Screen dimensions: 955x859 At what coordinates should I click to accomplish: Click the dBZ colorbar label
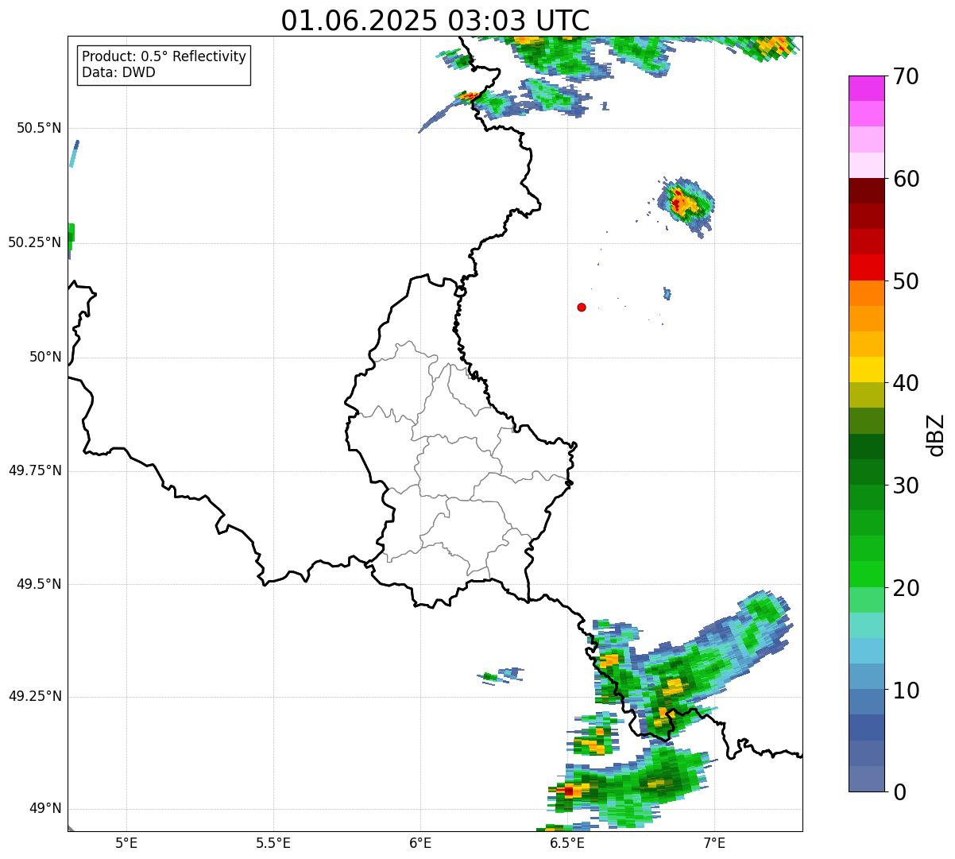pos(936,435)
